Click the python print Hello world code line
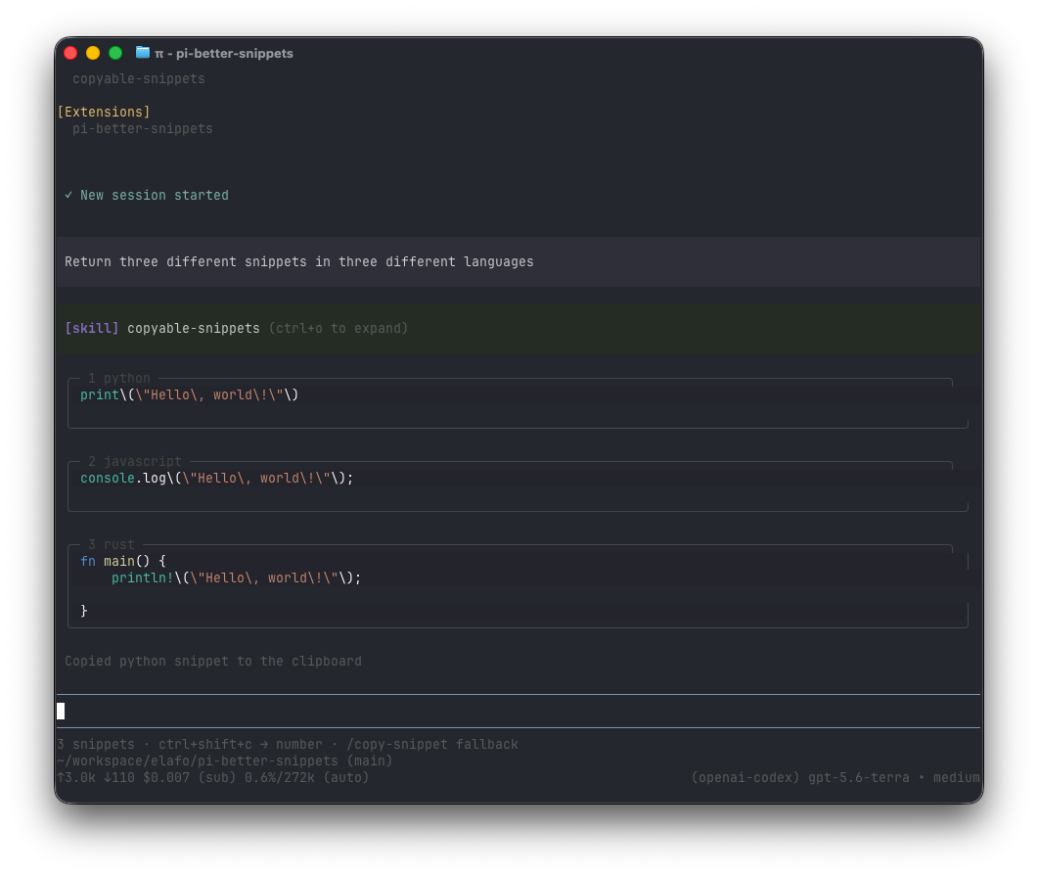 [190, 394]
